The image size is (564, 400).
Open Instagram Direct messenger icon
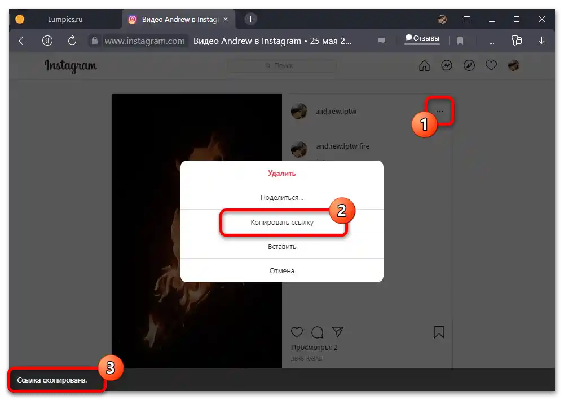pyautogui.click(x=446, y=65)
